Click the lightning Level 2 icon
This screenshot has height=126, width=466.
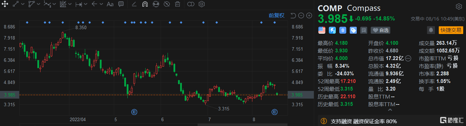332,30
